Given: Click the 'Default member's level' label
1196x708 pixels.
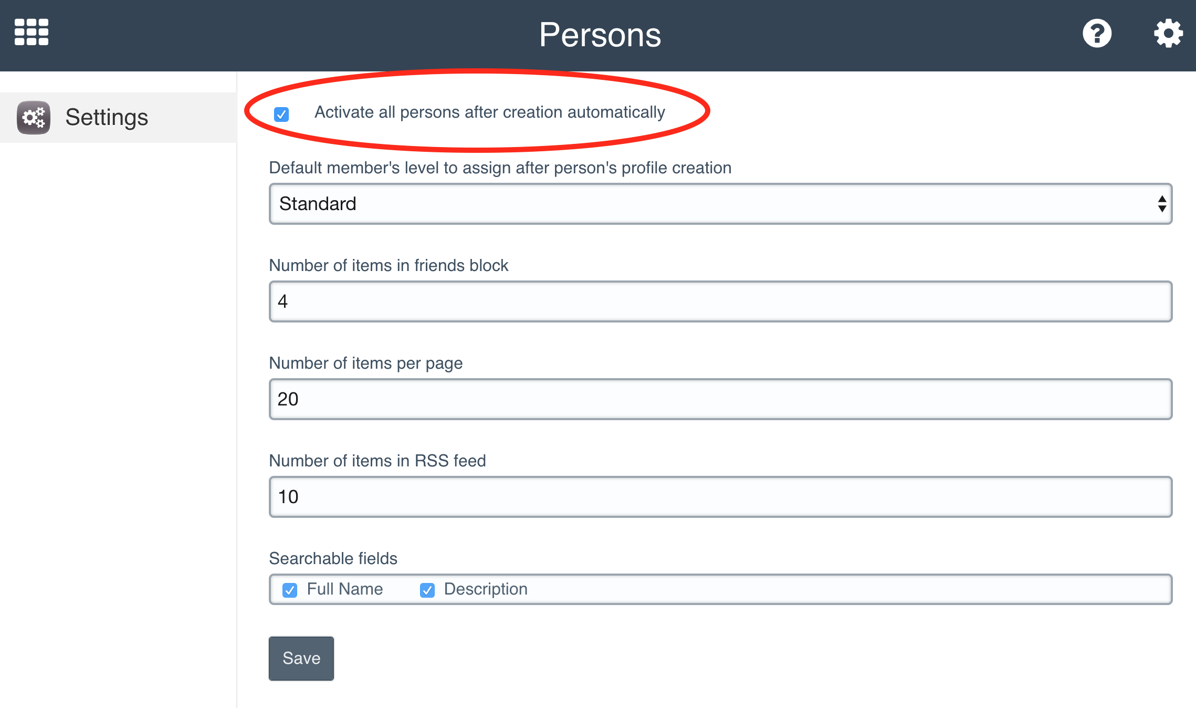Looking at the screenshot, I should [500, 168].
